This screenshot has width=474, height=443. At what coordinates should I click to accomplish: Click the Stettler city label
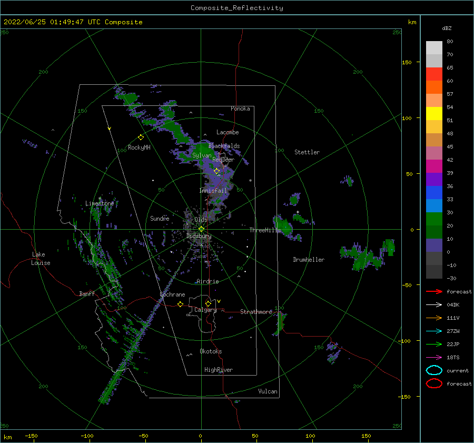[x=307, y=152]
